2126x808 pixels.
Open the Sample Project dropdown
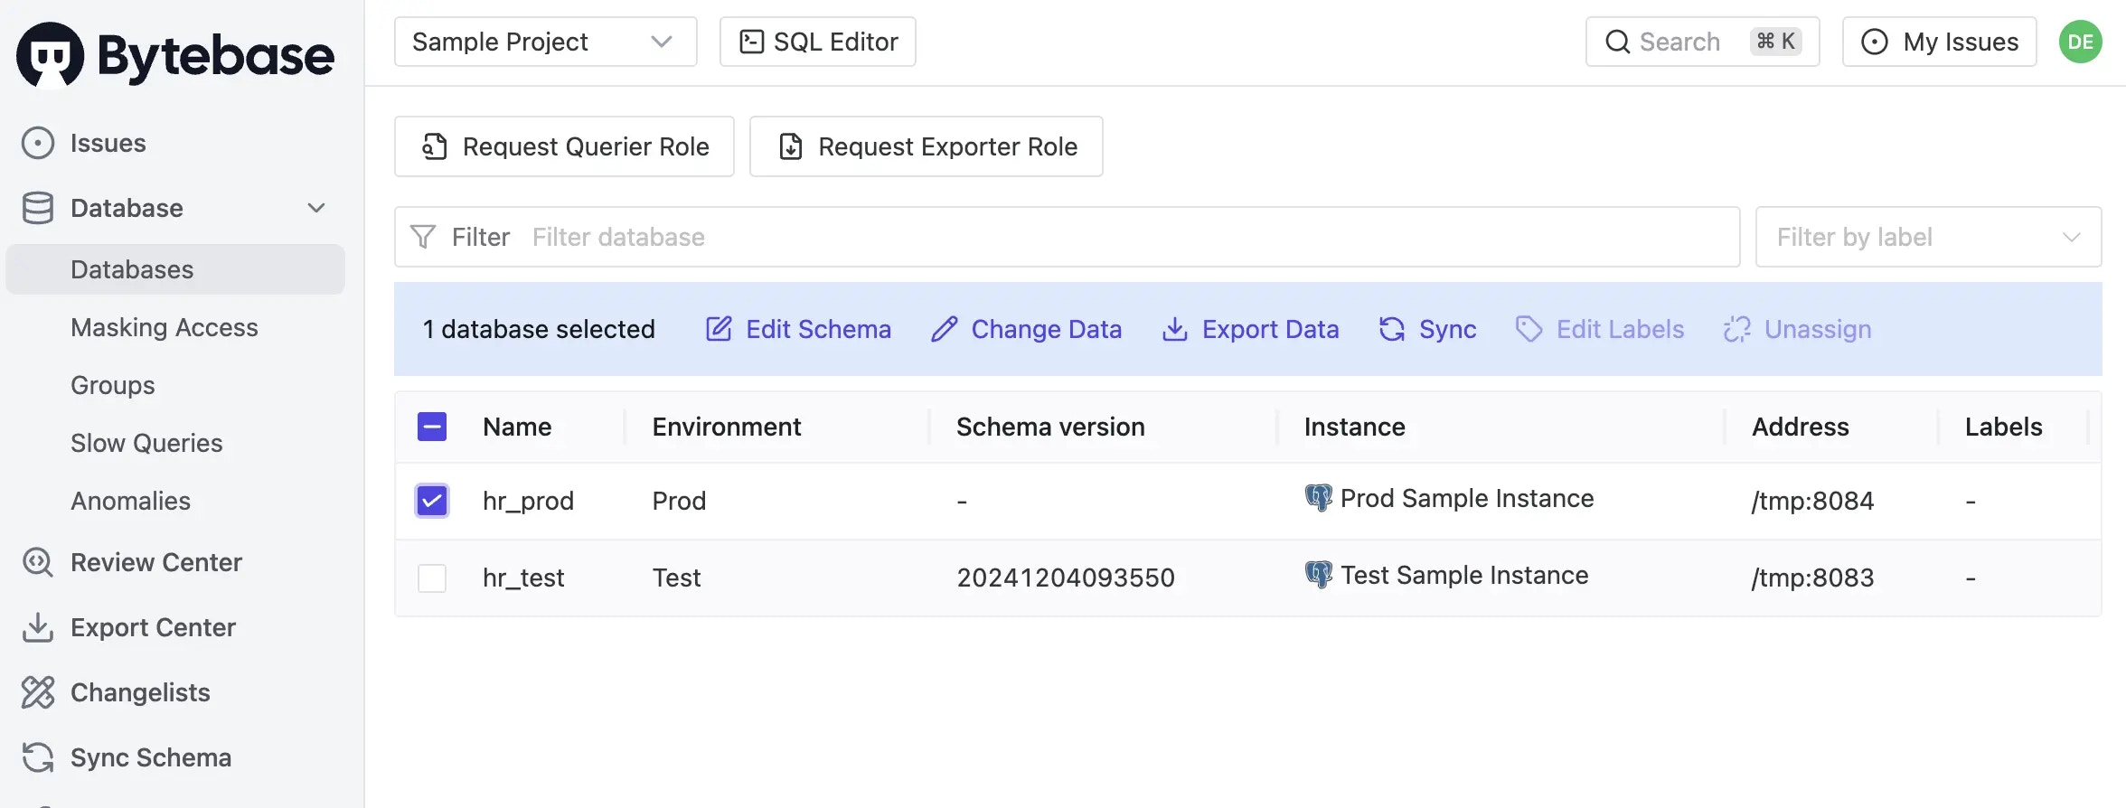pyautogui.click(x=545, y=42)
